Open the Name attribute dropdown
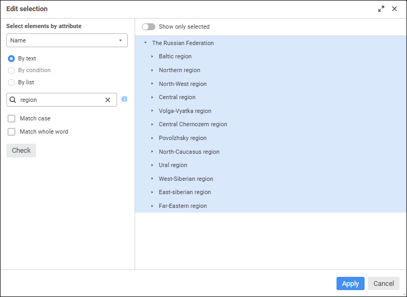The image size is (407, 297). (67, 40)
